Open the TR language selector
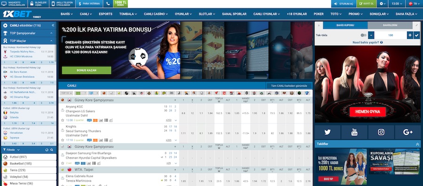The image size is (423, 186). [413, 4]
